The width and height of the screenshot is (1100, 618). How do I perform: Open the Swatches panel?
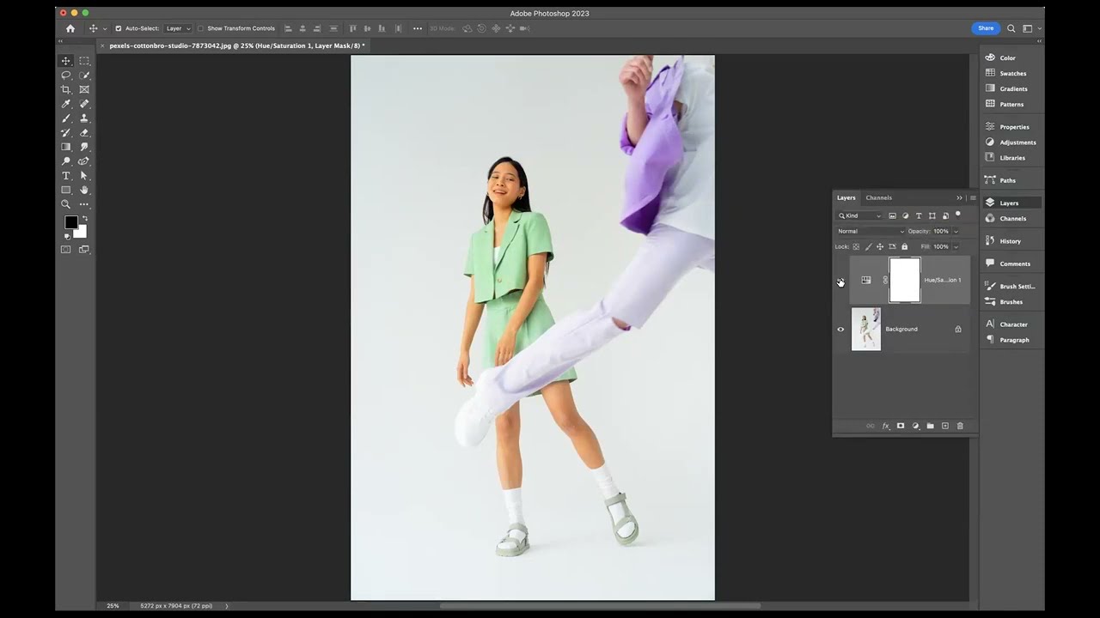pos(1013,74)
